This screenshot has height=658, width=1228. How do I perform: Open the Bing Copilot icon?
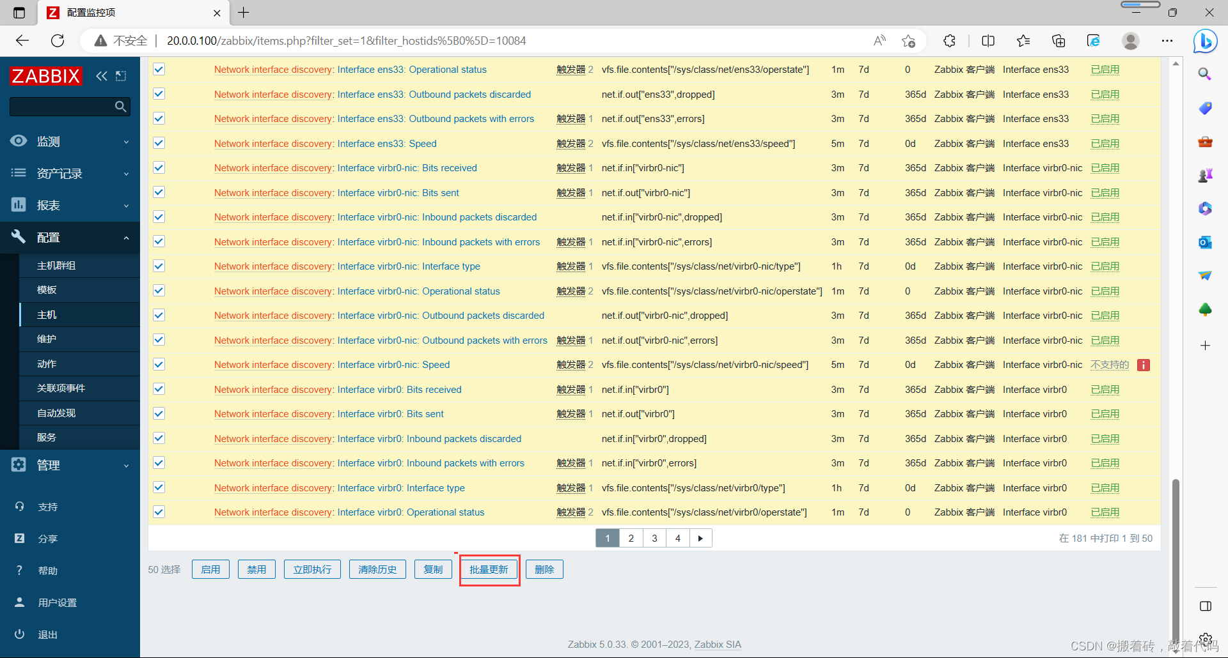tap(1206, 42)
